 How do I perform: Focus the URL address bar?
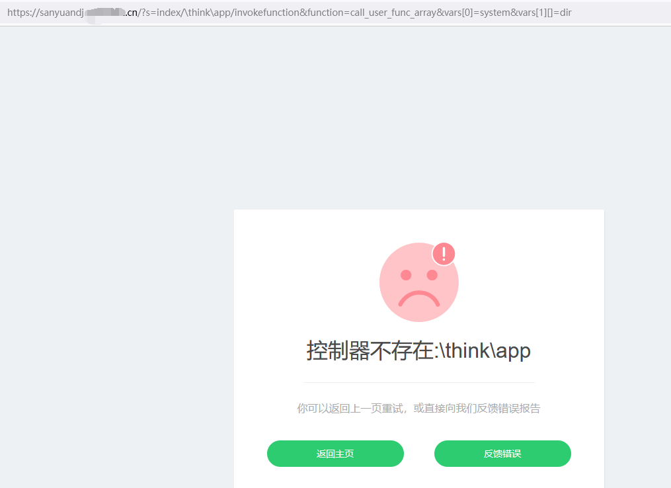336,13
